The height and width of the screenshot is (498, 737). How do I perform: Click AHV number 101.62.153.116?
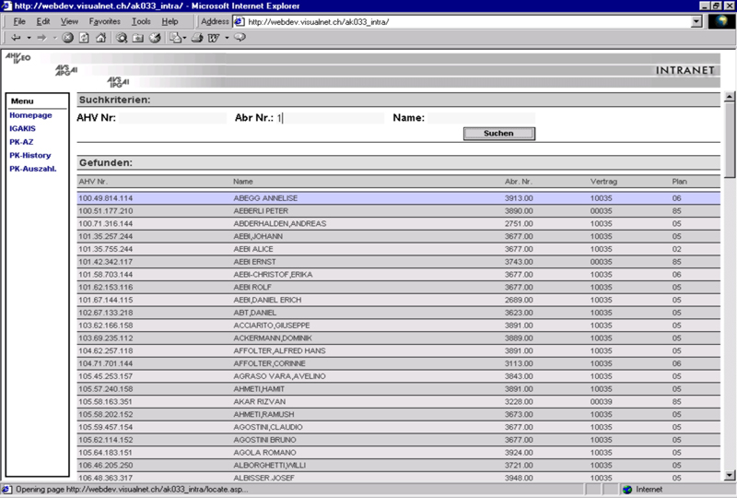click(106, 287)
